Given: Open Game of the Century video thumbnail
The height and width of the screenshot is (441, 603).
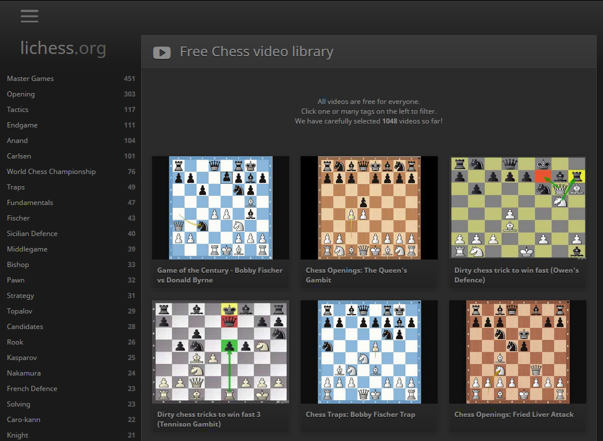Looking at the screenshot, I should [220, 208].
